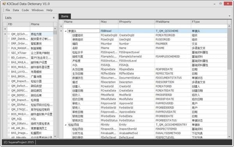Expand the BAS_MAILA... row
The width and height of the screenshot is (234, 147).
(9, 62)
